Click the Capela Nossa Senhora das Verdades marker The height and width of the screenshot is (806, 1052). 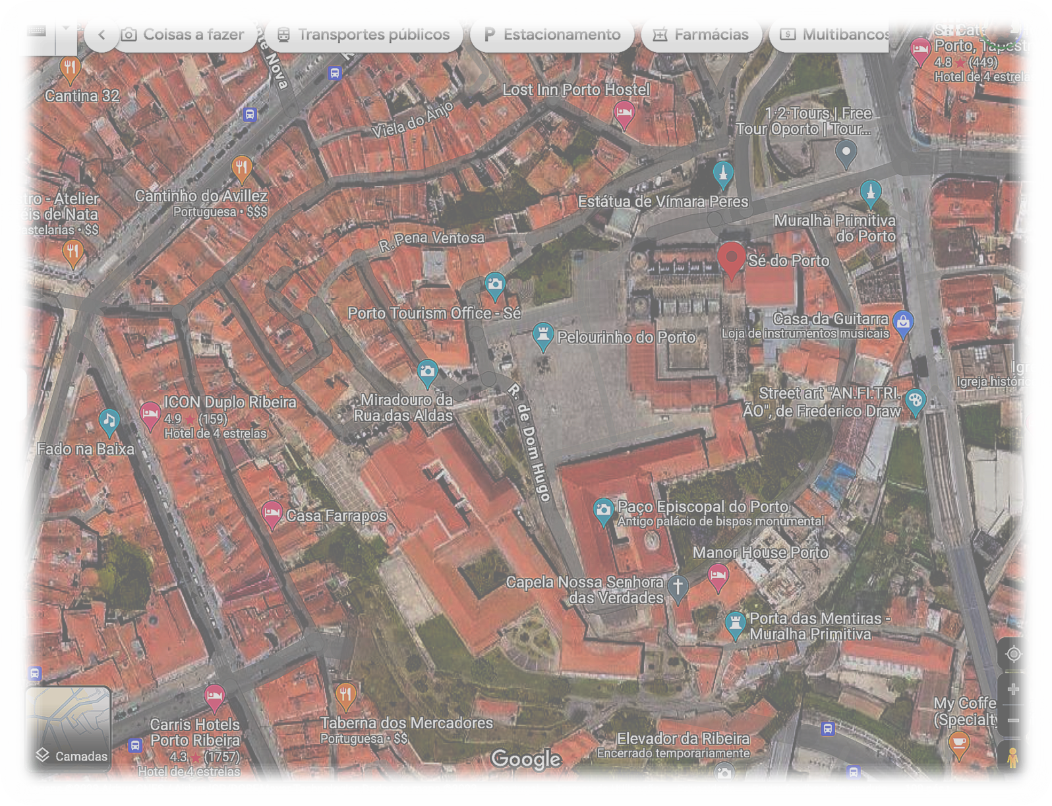pyautogui.click(x=678, y=587)
